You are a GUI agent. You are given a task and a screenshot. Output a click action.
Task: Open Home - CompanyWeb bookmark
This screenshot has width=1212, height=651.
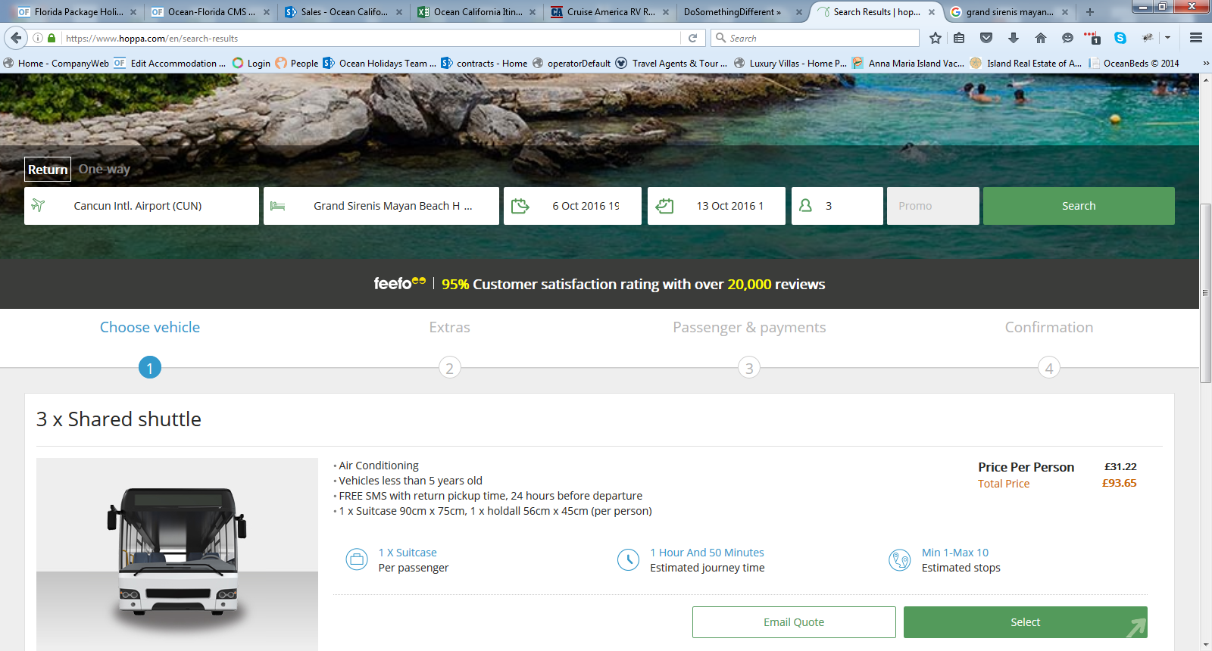click(x=57, y=64)
